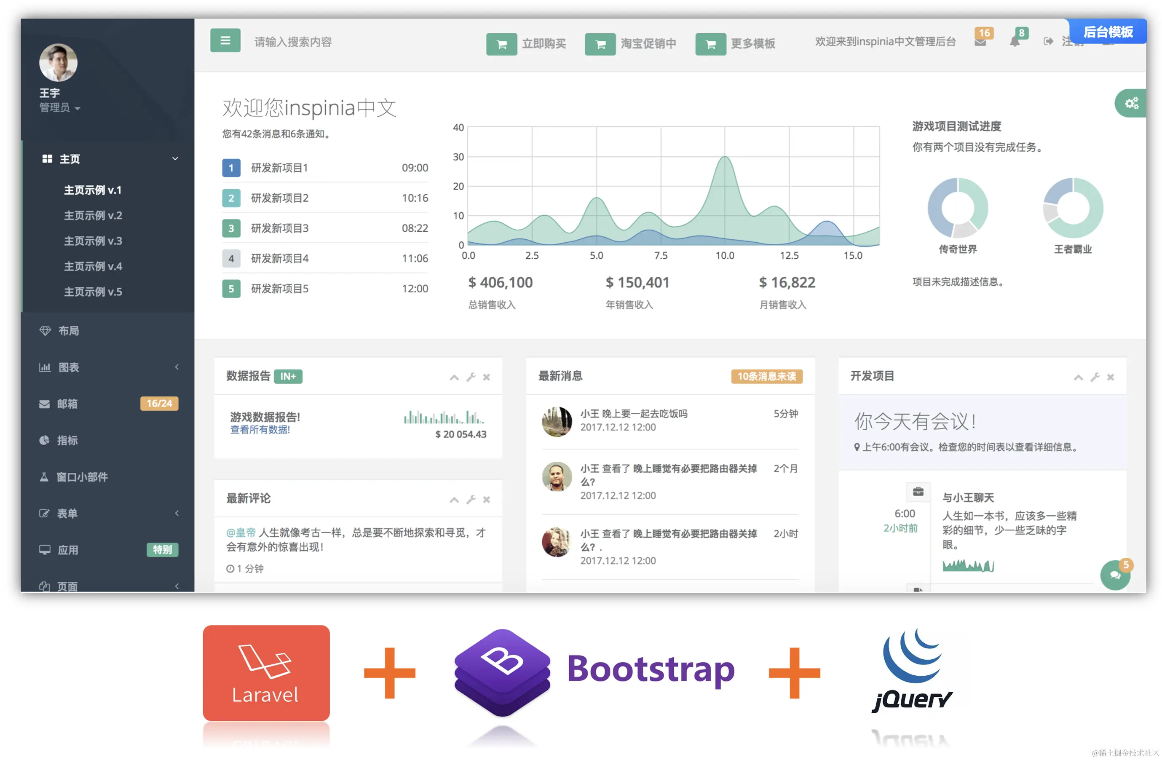The image size is (1162, 760).
Task: Click the @皇帝 mention link
Action: point(241,533)
